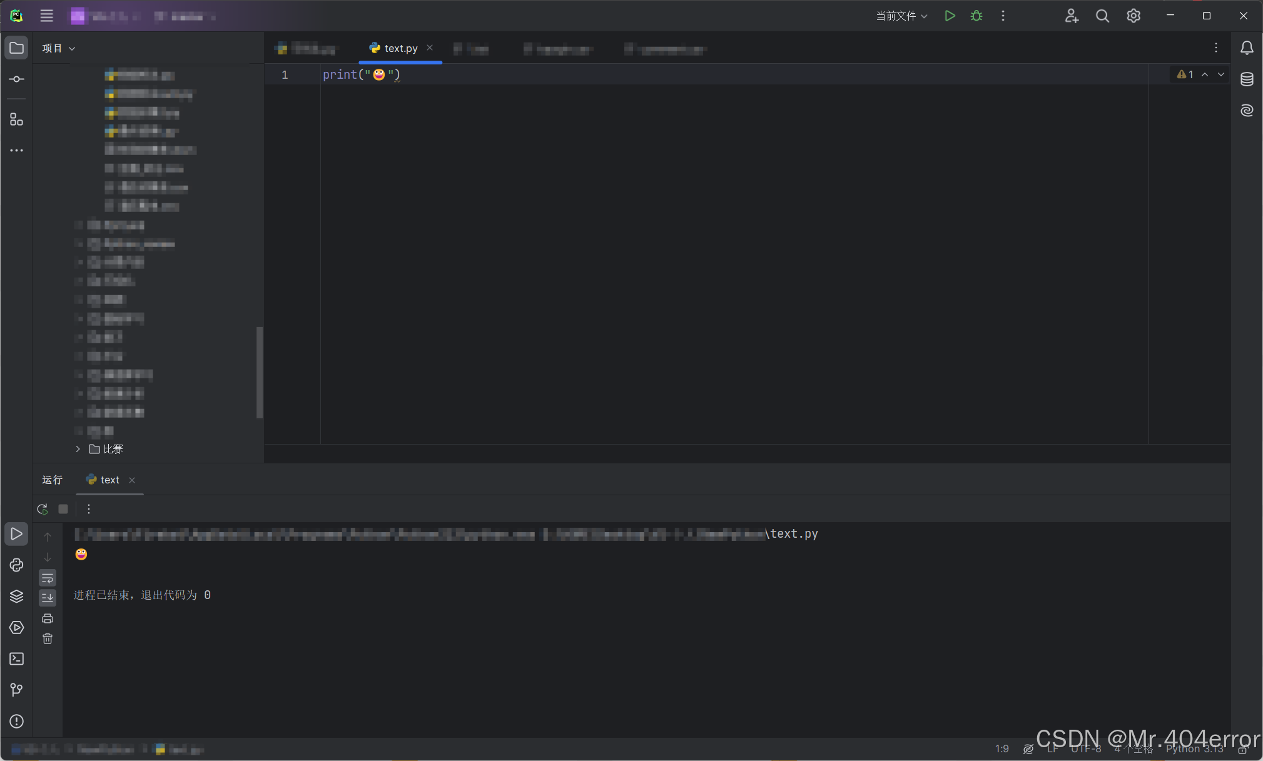
Task: Open search everywhere with the magnifier icon
Action: tap(1102, 16)
